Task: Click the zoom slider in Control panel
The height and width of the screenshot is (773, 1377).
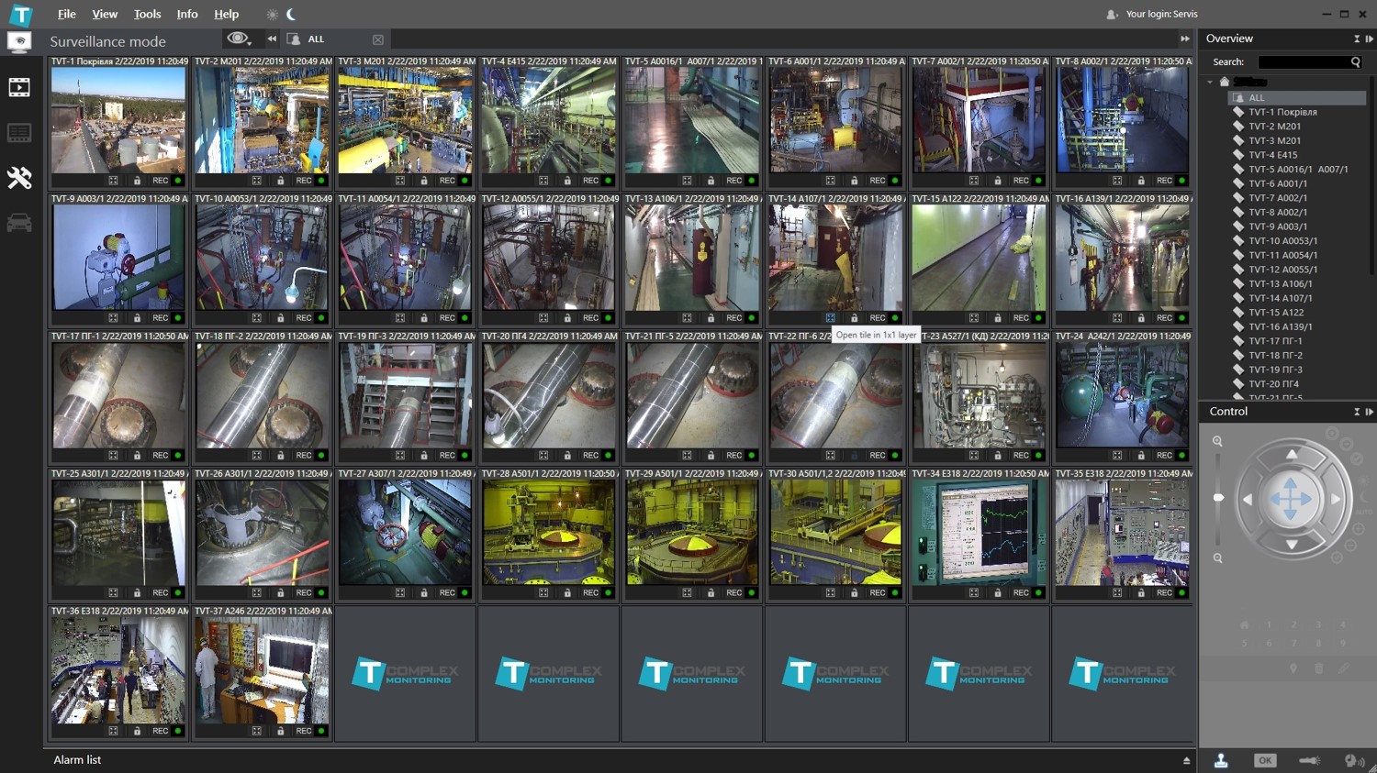Action: pos(1218,498)
